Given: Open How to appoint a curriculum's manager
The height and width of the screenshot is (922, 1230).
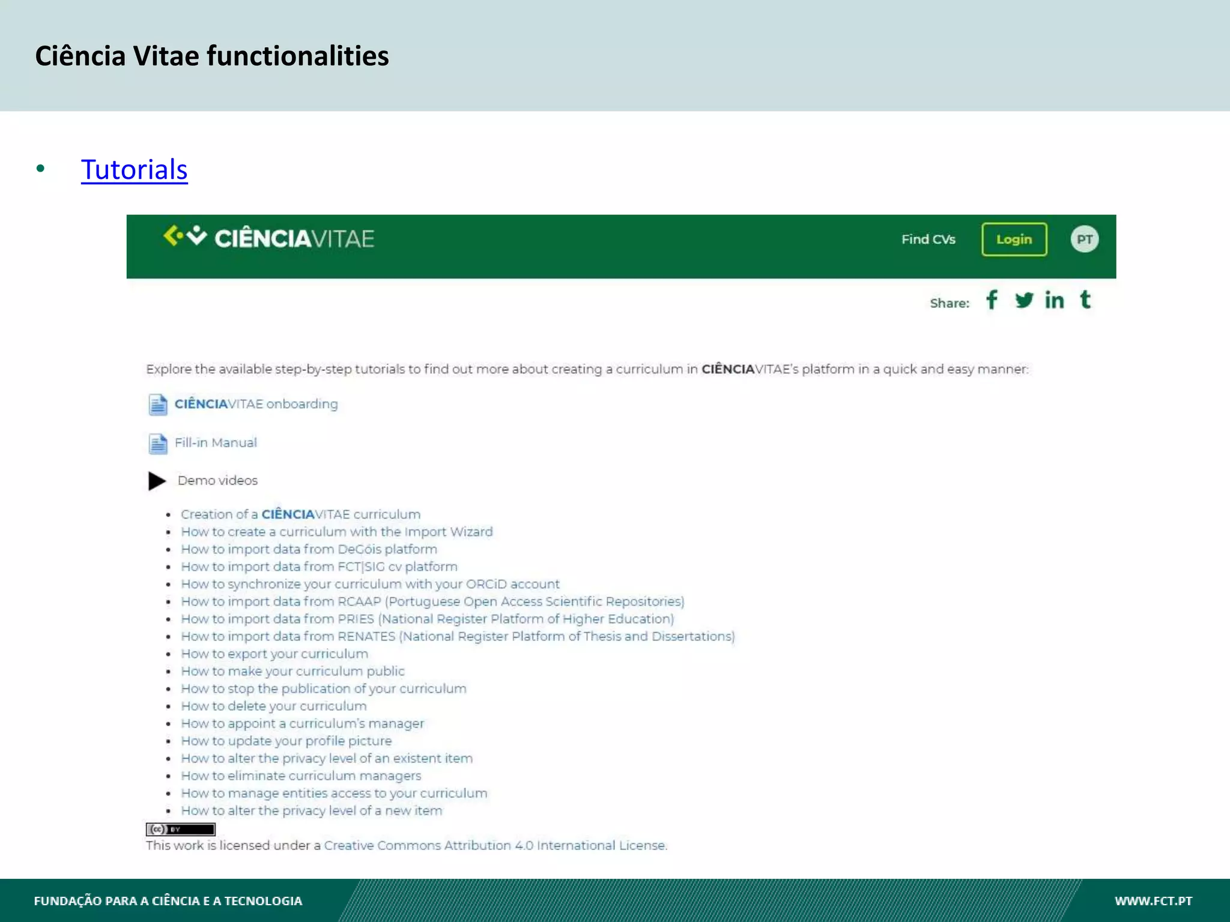Looking at the screenshot, I should tap(302, 723).
